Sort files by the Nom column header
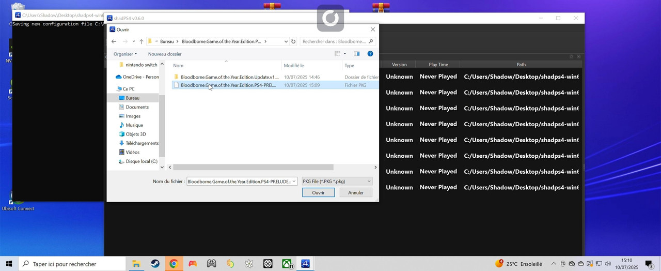Screen dimensions: 661x271 click(x=226, y=66)
